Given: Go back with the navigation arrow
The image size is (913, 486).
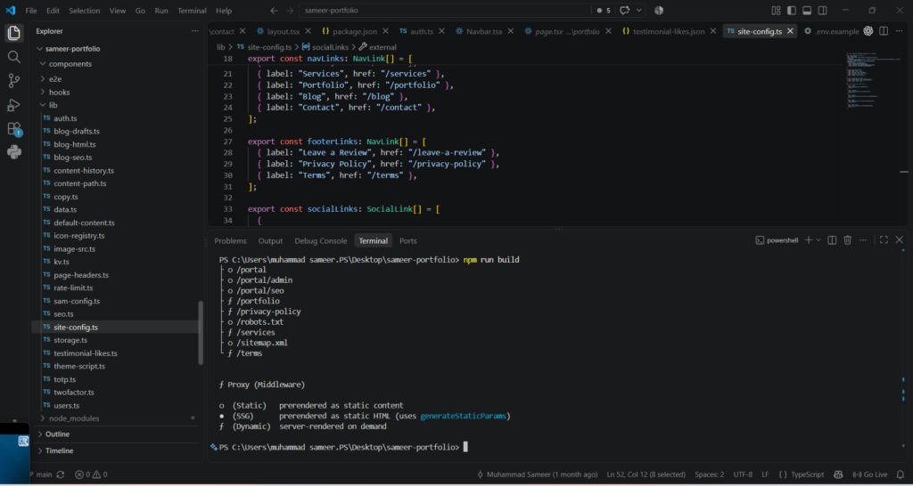Looking at the screenshot, I should tap(275, 11).
